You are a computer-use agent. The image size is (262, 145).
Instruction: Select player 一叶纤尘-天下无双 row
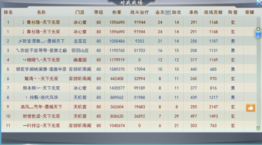pyautogui.click(x=130, y=125)
